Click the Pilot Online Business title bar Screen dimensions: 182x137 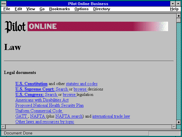point(88,4)
